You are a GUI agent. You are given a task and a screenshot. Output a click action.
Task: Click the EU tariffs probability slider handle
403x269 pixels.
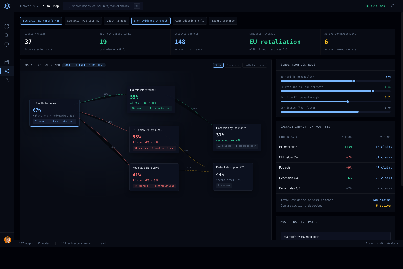pos(354,81)
